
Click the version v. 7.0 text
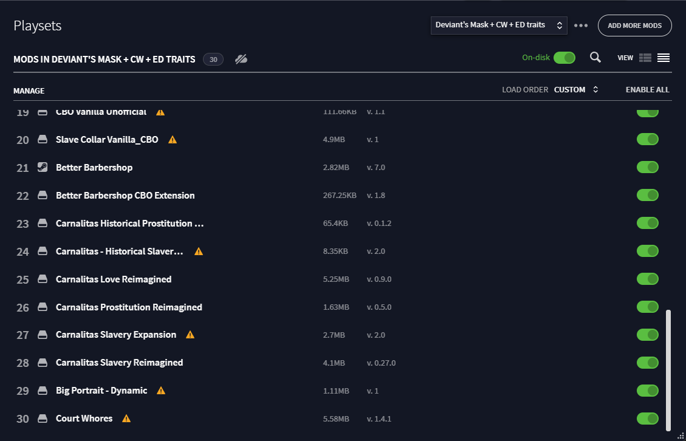pos(376,168)
